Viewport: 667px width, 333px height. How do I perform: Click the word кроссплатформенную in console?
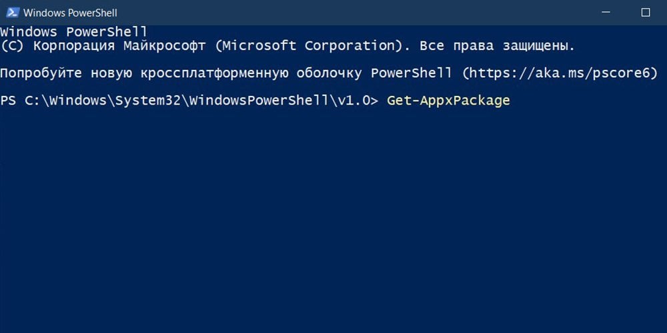[x=213, y=73]
